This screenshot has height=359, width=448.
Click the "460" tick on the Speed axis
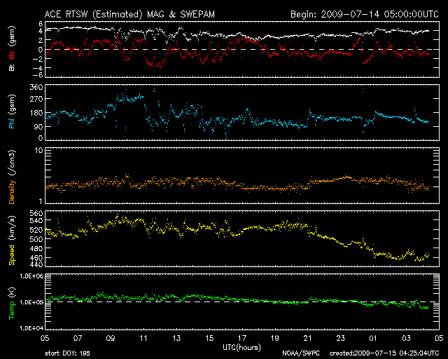tap(36, 257)
